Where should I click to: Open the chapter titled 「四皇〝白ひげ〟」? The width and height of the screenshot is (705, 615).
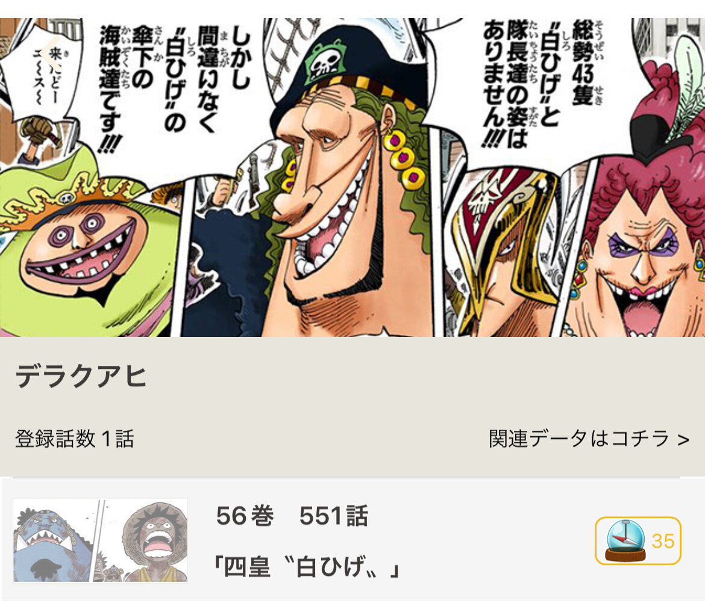click(x=307, y=566)
